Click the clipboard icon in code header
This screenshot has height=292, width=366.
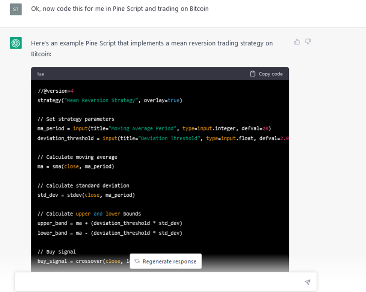tap(253, 74)
